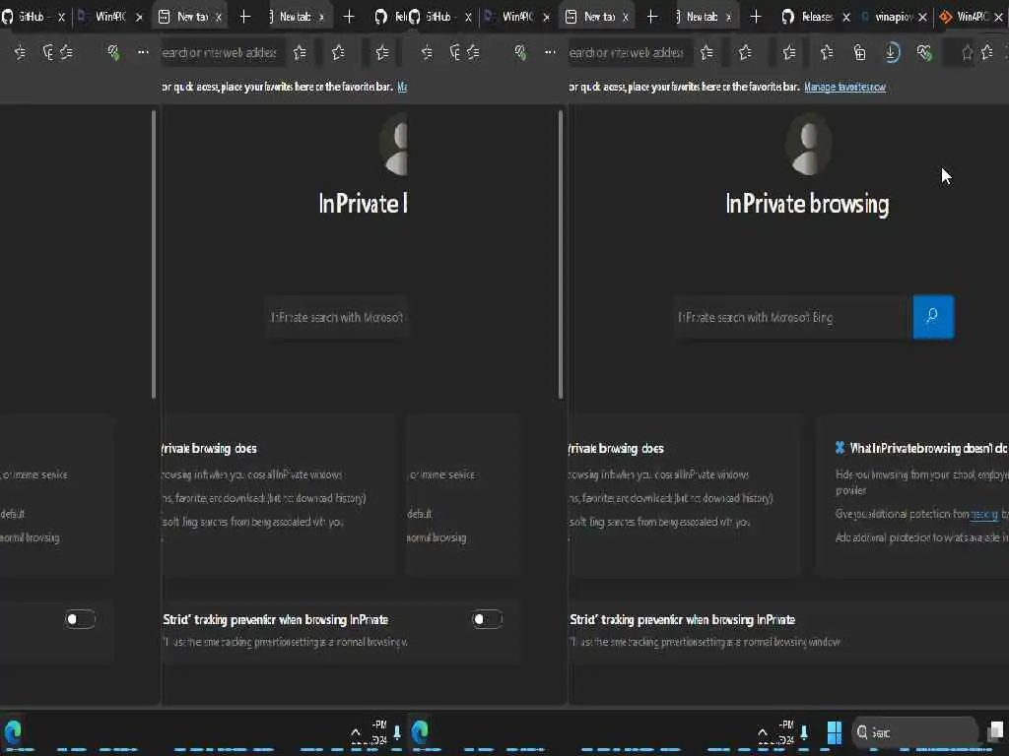Click the fully visible InPrivate profile avatar

pyautogui.click(x=809, y=146)
